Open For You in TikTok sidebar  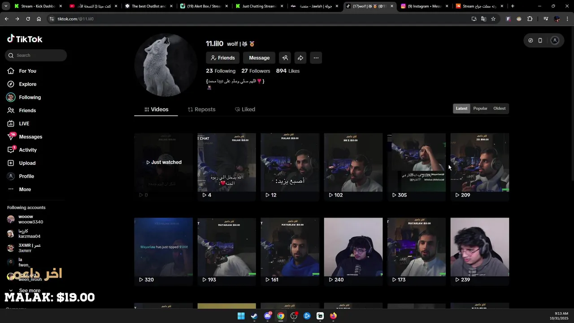point(27,71)
